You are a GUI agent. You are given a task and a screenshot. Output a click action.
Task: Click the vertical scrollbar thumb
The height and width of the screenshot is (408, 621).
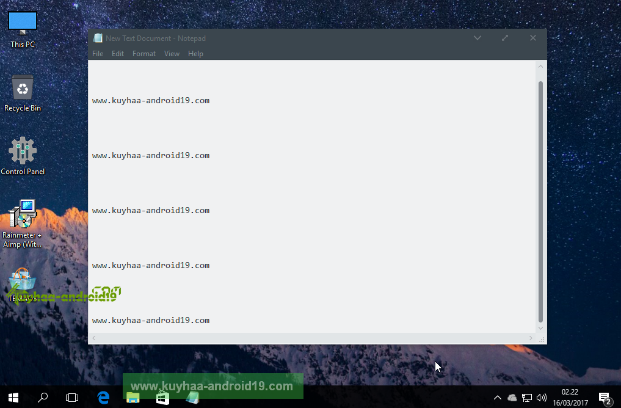point(540,202)
